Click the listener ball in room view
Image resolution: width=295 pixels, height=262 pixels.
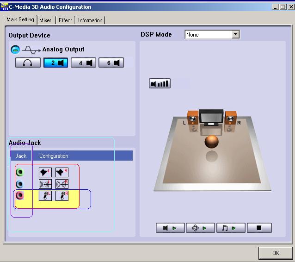coord(212,142)
